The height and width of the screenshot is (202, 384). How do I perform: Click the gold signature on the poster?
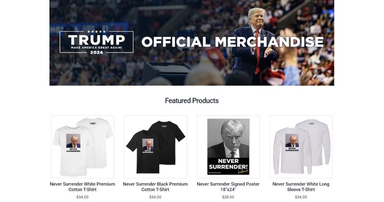243,171
